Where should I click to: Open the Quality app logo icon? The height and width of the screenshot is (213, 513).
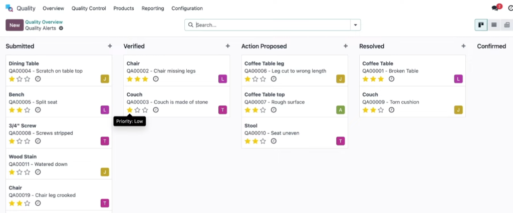tap(9, 8)
